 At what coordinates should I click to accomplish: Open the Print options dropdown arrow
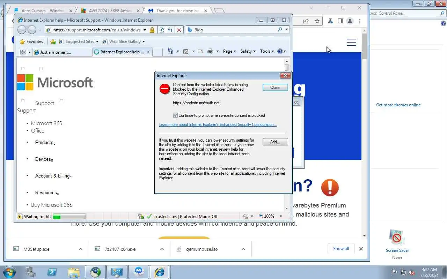218,51
